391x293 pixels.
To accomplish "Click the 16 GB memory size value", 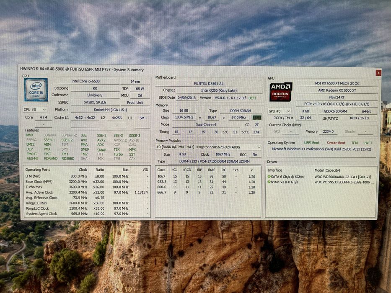I will 184,111.
